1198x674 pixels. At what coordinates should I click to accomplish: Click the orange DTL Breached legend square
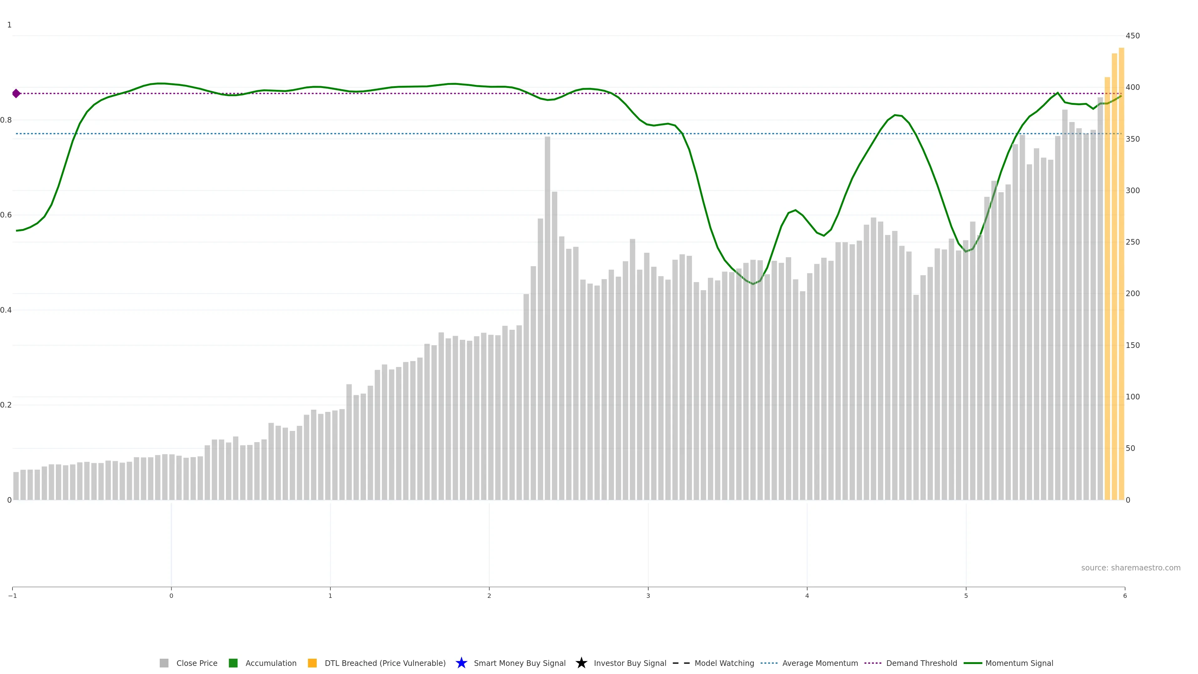[x=312, y=663]
